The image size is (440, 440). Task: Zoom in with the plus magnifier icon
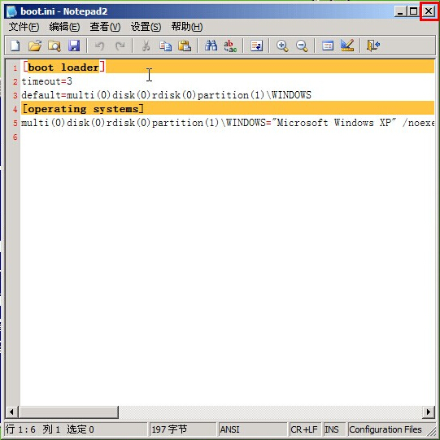pyautogui.click(x=282, y=46)
